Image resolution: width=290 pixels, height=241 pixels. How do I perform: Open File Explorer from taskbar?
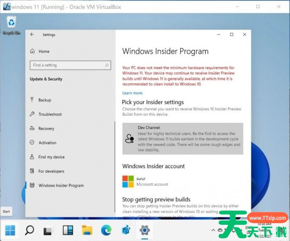coord(87,230)
